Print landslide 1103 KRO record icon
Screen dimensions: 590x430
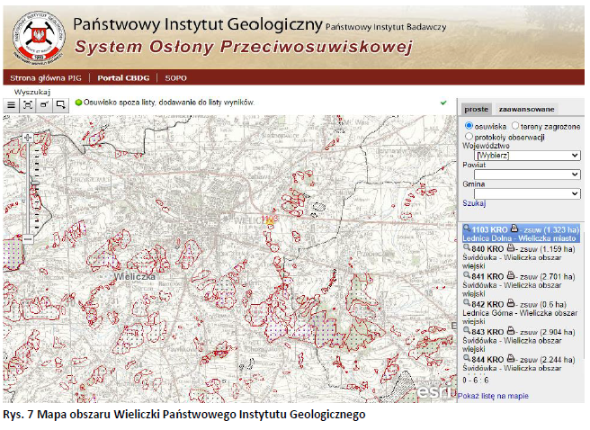tap(514, 228)
